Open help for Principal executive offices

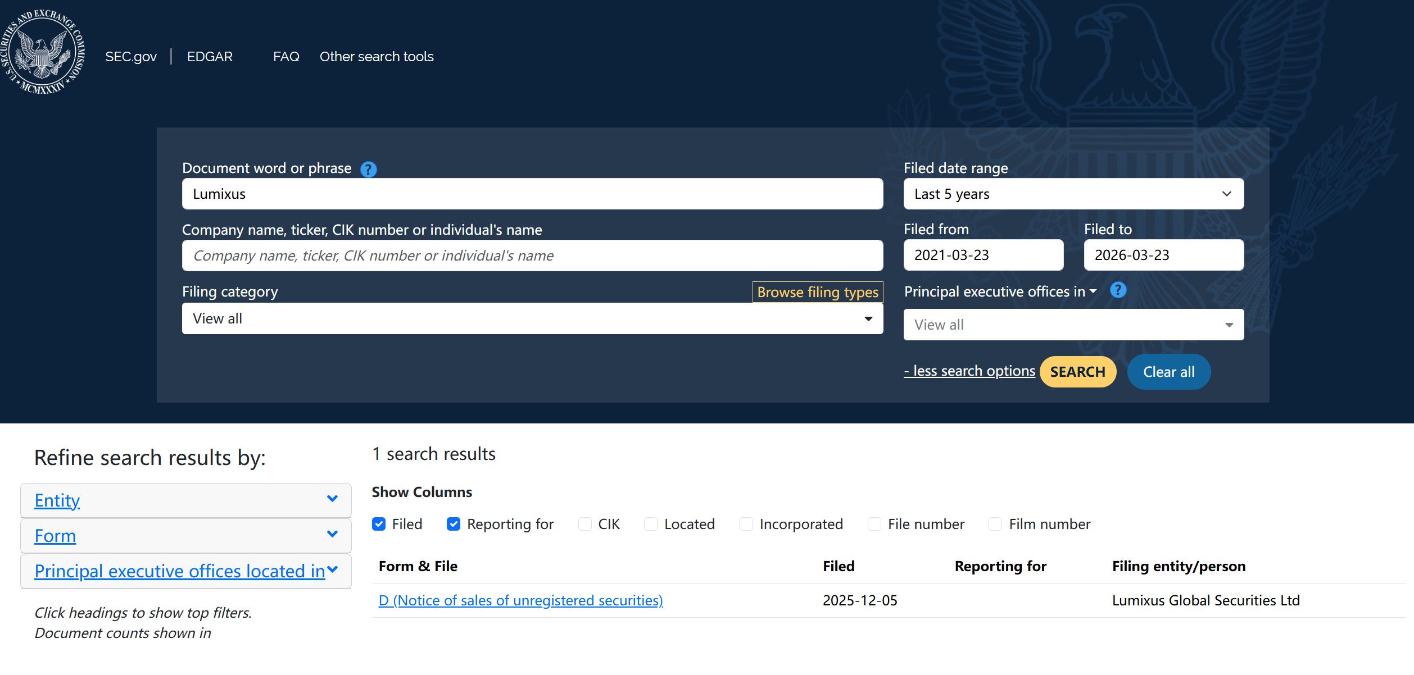tap(1118, 290)
